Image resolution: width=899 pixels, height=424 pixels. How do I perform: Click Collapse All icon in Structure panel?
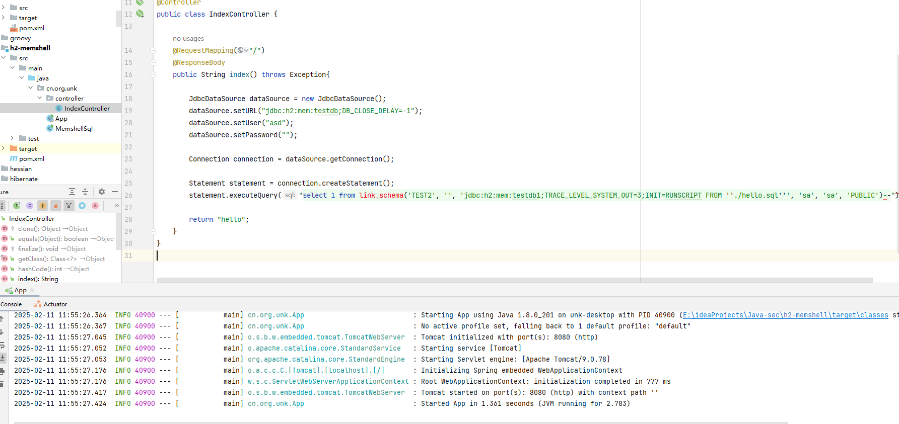tap(85, 192)
